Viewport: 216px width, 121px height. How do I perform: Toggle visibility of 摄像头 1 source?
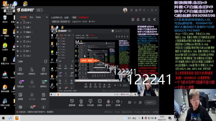(x=18, y=32)
